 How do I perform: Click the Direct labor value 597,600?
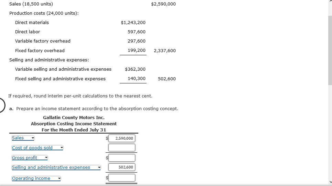pyautogui.click(x=137, y=32)
